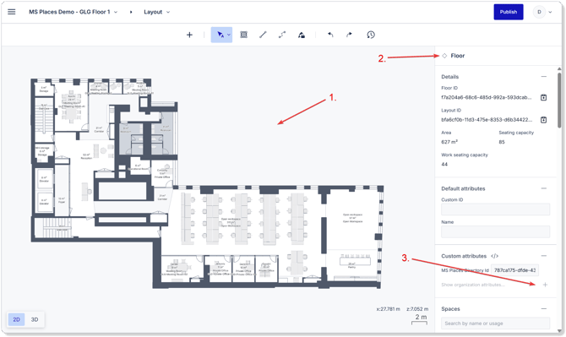Click the Publish button
This screenshot has height=337, width=566.
click(x=509, y=12)
